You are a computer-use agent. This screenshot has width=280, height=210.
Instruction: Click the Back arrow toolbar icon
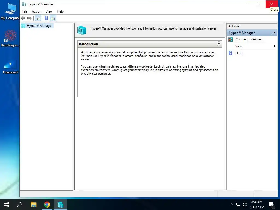click(23, 18)
